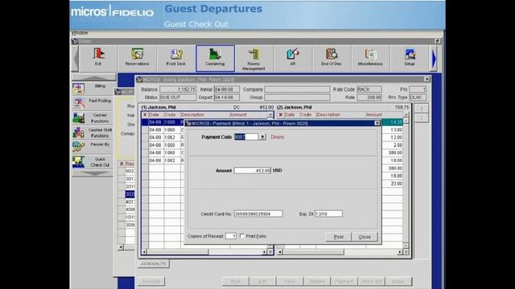Select the 23.00 amount row in window (2)
Viewport: 515px width, 289px height.
(393, 184)
